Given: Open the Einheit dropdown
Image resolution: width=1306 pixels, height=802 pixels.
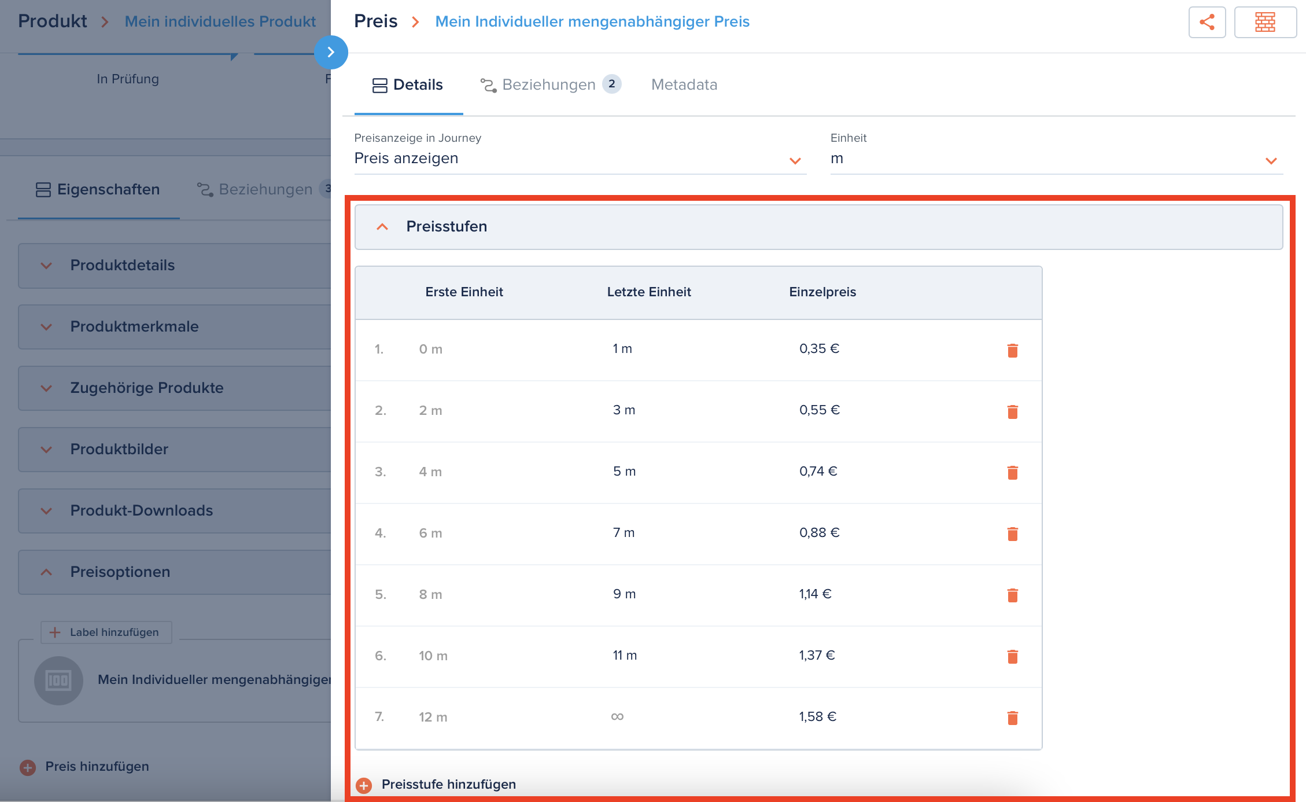Looking at the screenshot, I should (x=1057, y=158).
